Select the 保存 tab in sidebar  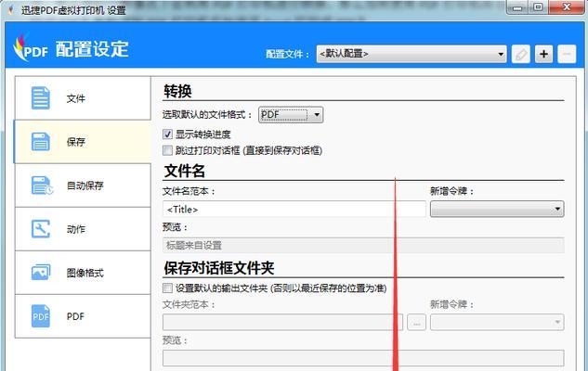(x=83, y=142)
